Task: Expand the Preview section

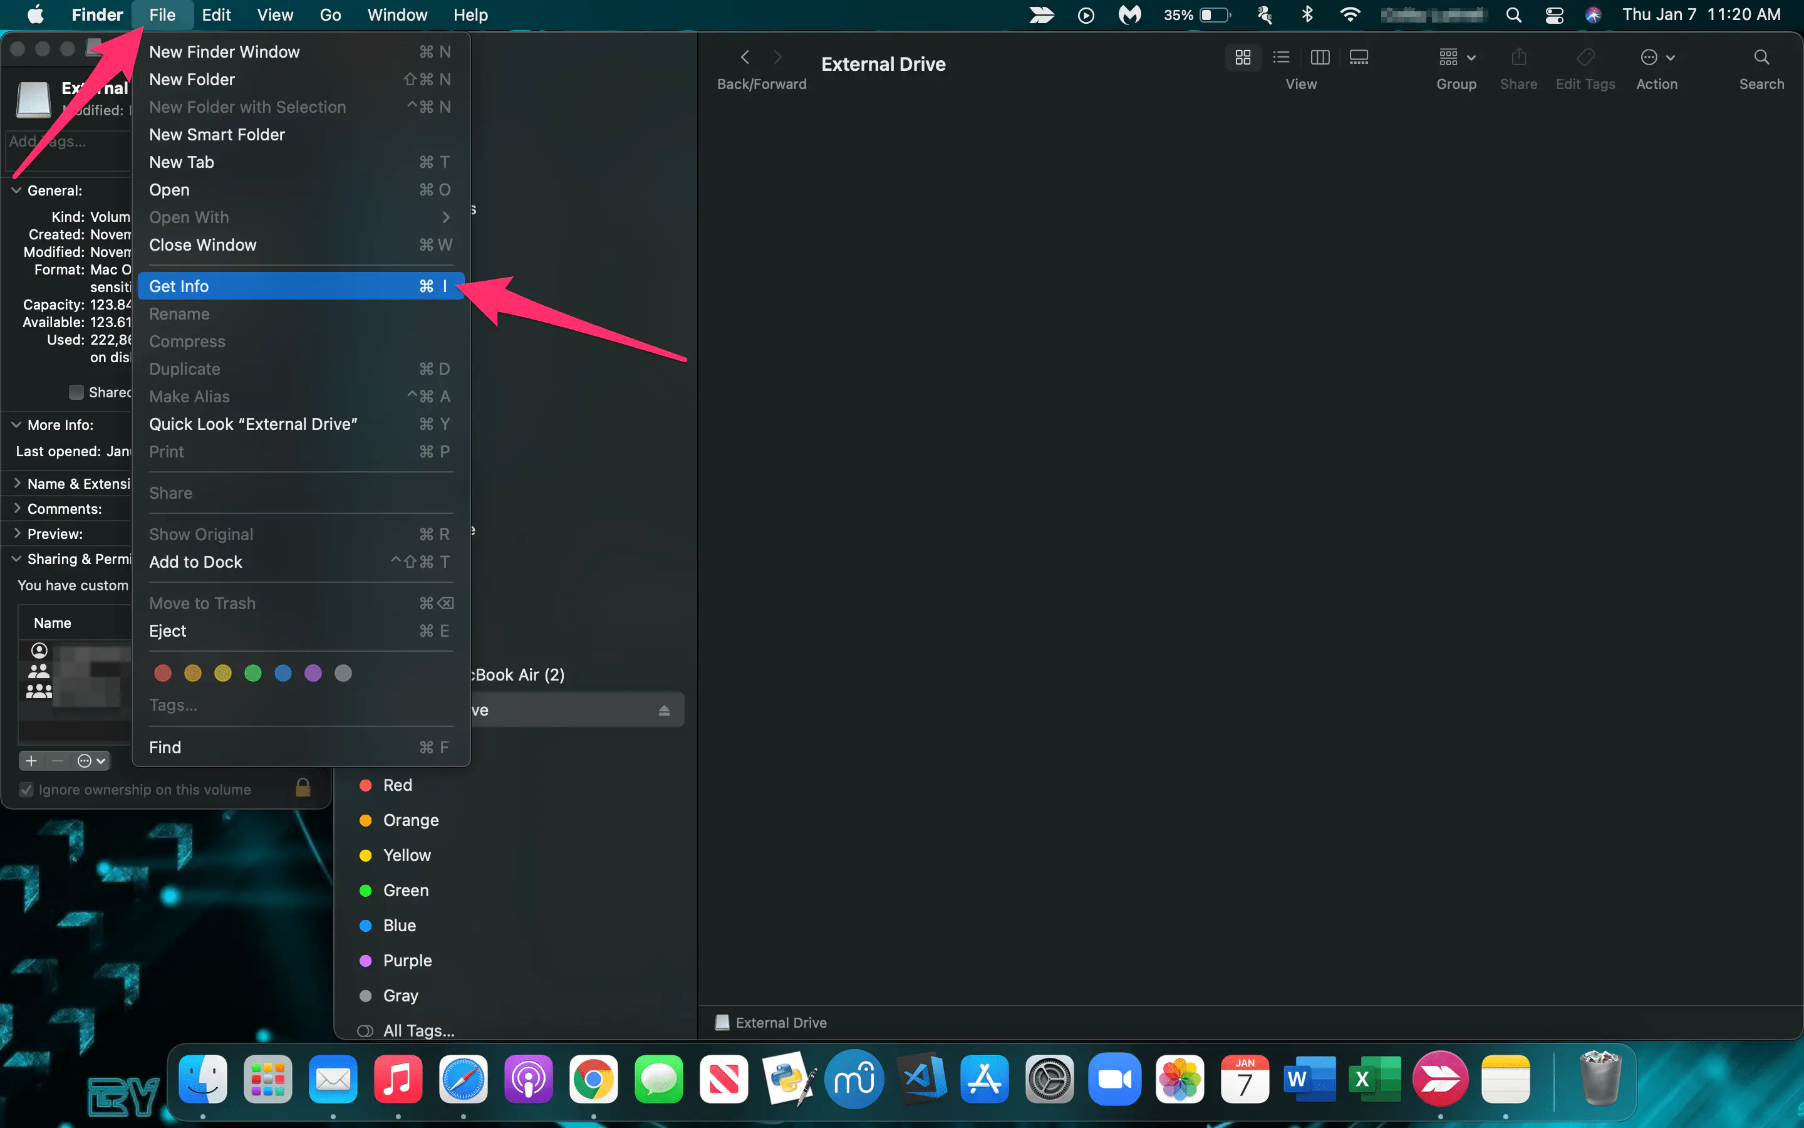Action: (16, 533)
